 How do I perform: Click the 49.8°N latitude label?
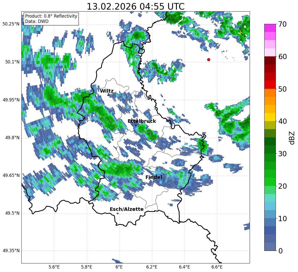click(12, 138)
